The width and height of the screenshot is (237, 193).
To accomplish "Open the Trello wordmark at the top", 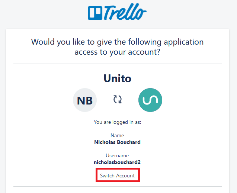I will pos(125,12).
